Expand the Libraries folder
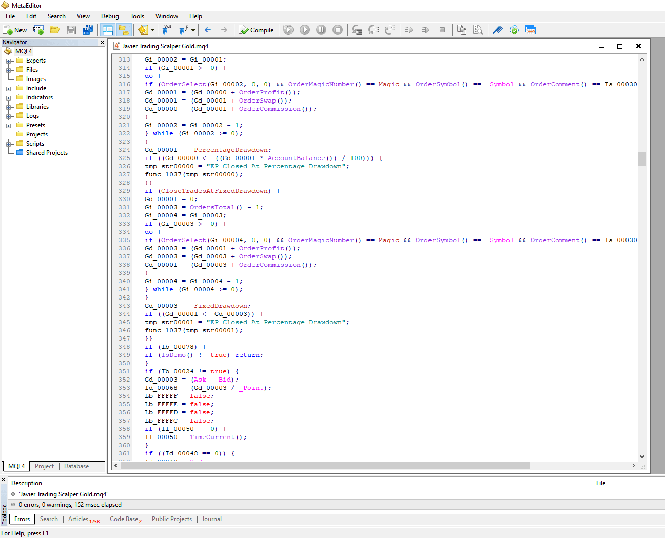 click(9, 107)
